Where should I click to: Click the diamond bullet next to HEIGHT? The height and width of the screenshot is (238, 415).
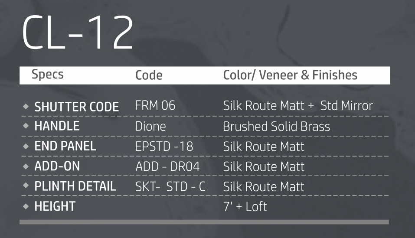coord(27,206)
